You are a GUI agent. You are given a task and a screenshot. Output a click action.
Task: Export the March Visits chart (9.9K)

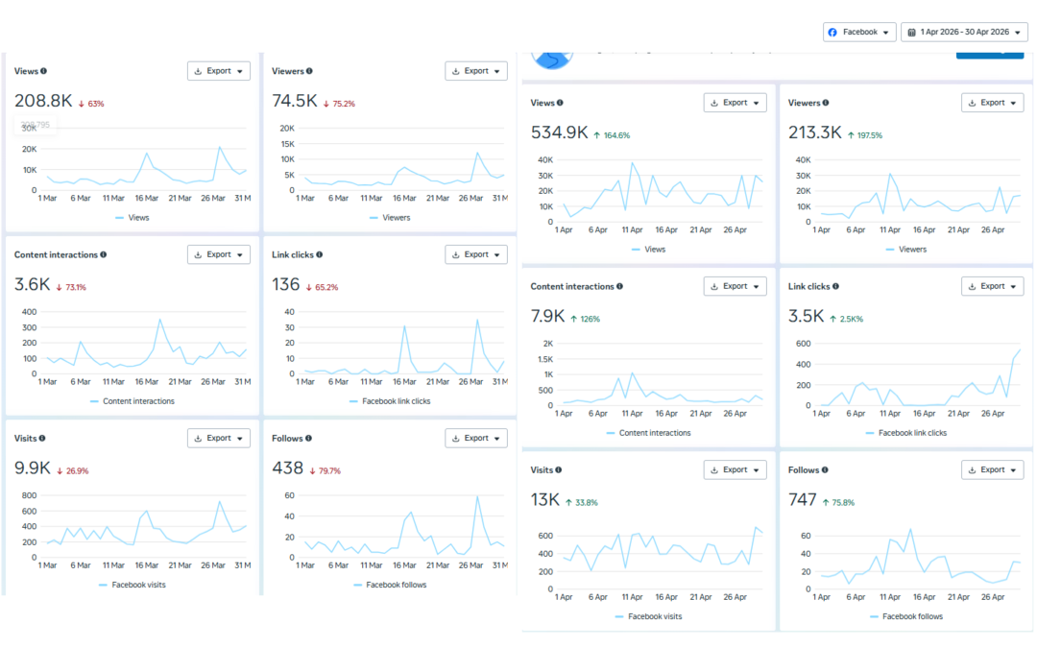pos(218,439)
